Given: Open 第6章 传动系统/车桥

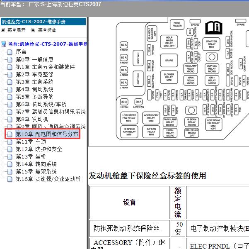Looking at the screenshot, I should 41,104.
